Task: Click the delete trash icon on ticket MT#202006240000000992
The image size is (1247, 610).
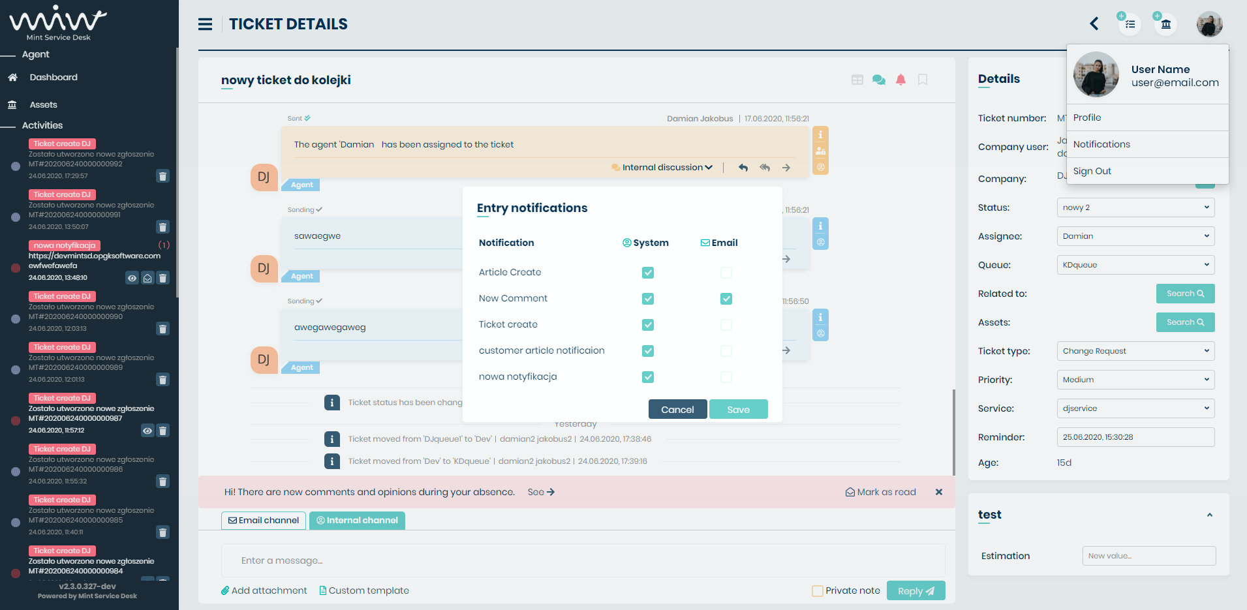Action: tap(162, 175)
